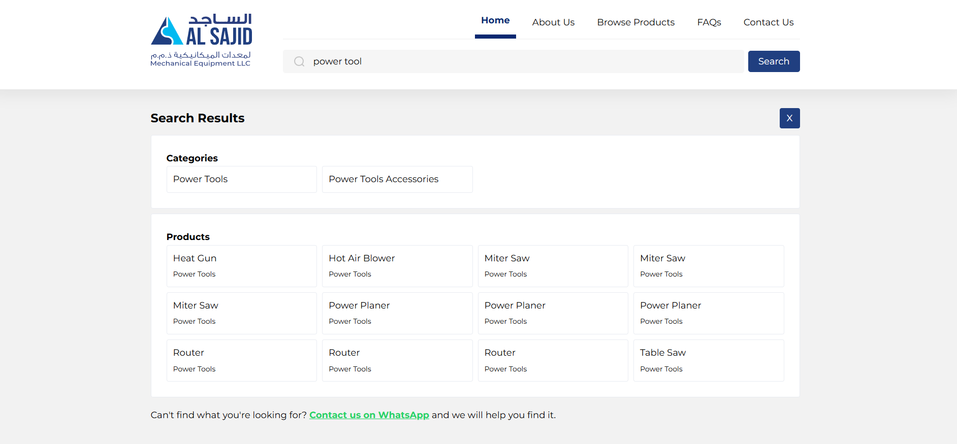This screenshot has height=444, width=957.
Task: Open Browse Products menu item
Action: (635, 22)
